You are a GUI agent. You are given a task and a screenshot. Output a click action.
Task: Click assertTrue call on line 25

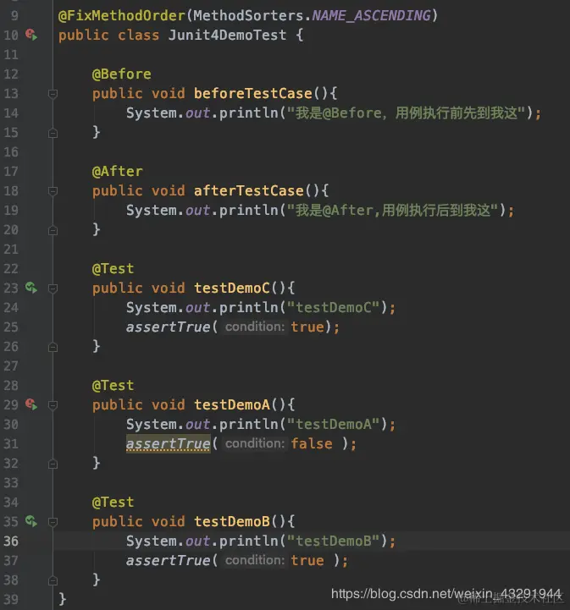pyautogui.click(x=169, y=327)
